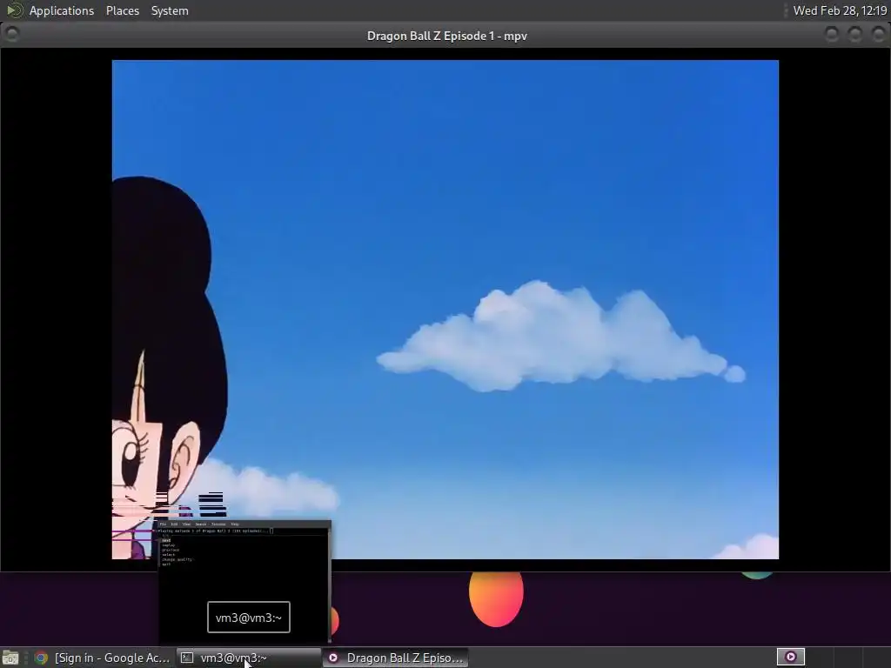This screenshot has height=668, width=891.
Task: Open the Places menu
Action: [x=122, y=10]
